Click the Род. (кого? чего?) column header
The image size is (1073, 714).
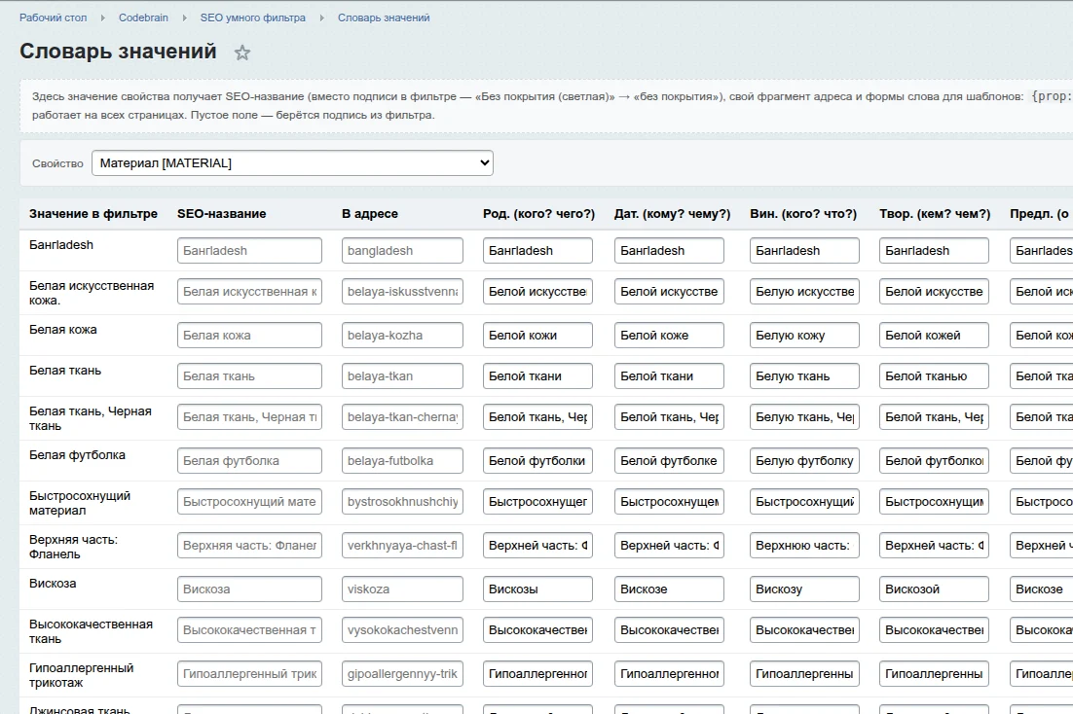tap(539, 213)
